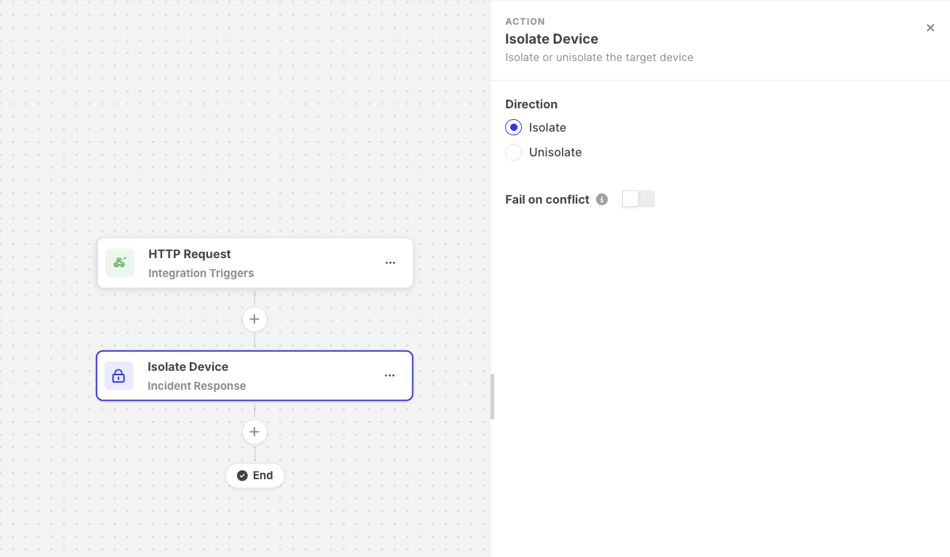
Task: Click the Incident Response subtitle text
Action: click(197, 386)
